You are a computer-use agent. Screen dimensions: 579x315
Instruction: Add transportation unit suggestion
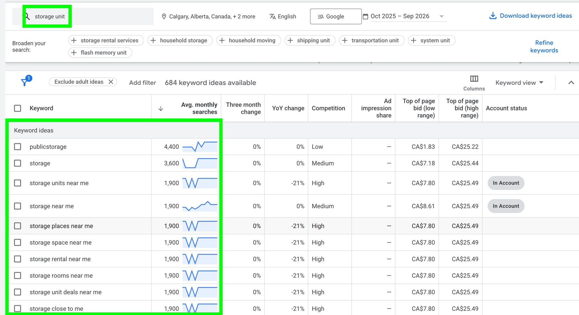click(x=372, y=41)
